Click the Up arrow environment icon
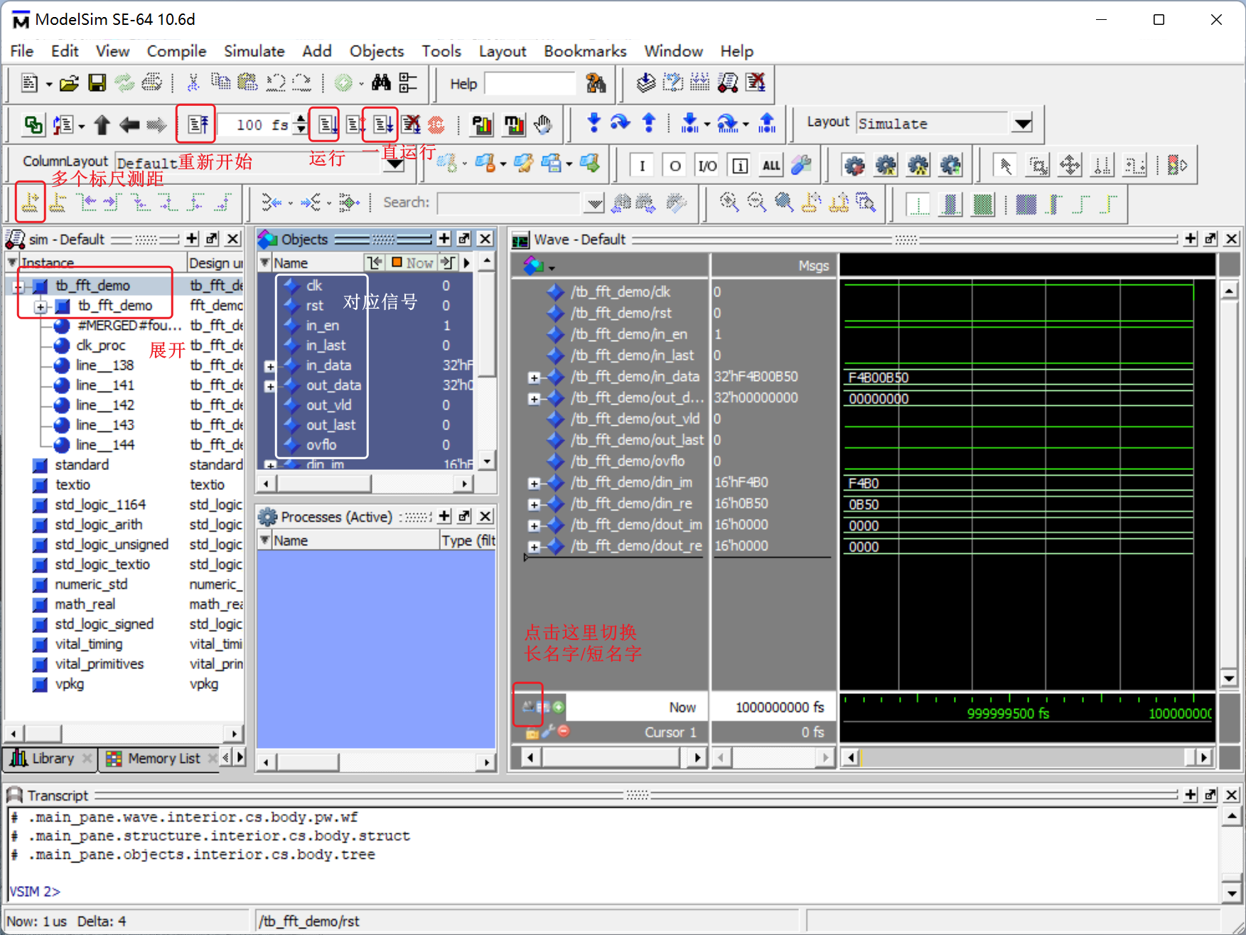 click(x=102, y=125)
